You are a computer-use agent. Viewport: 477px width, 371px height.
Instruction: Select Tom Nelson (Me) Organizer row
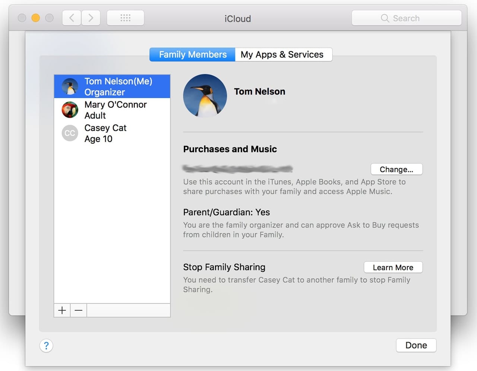click(112, 86)
